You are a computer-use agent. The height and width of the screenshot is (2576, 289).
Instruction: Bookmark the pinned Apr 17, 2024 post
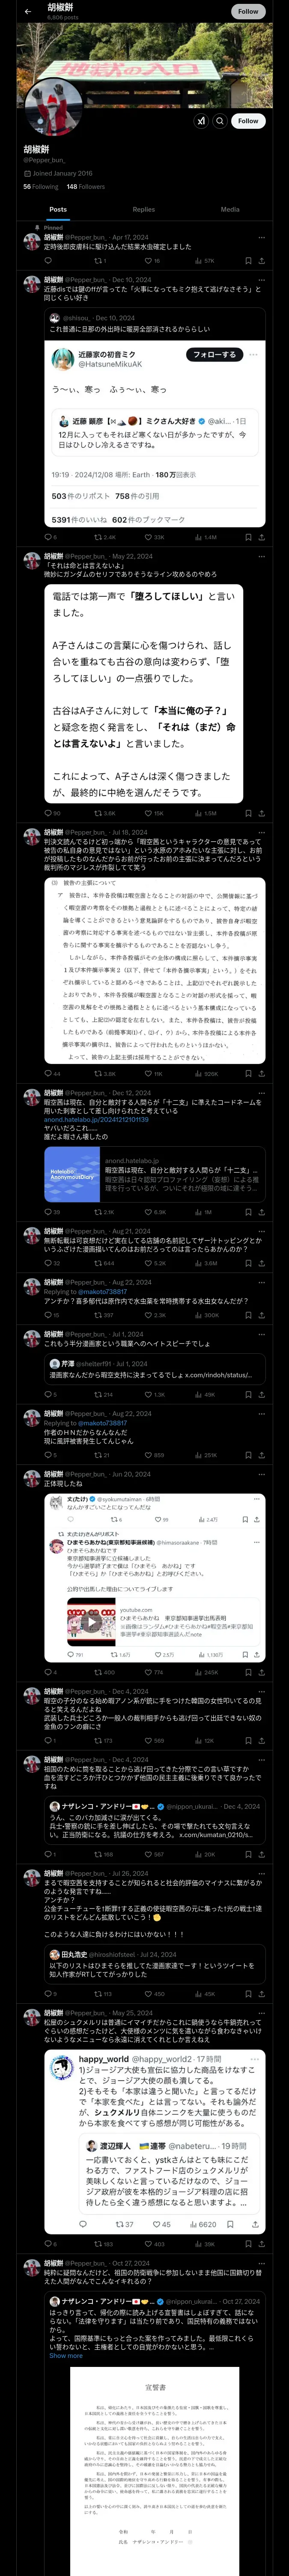pos(248,260)
